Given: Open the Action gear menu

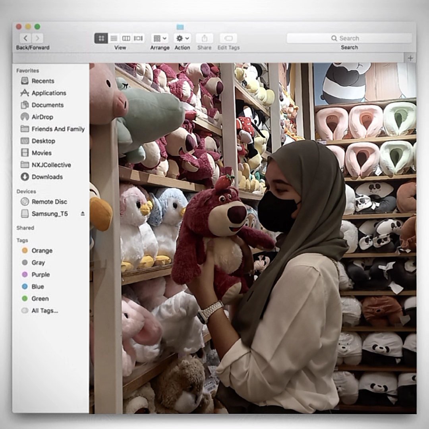Looking at the screenshot, I should 182,38.
